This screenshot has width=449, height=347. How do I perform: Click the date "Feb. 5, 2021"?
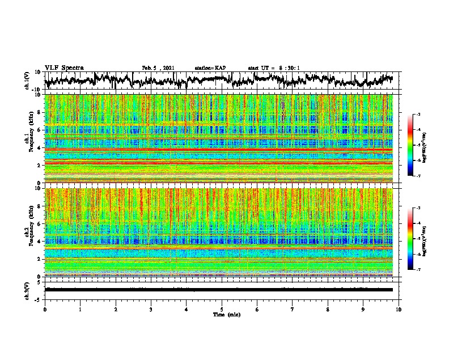coord(158,68)
